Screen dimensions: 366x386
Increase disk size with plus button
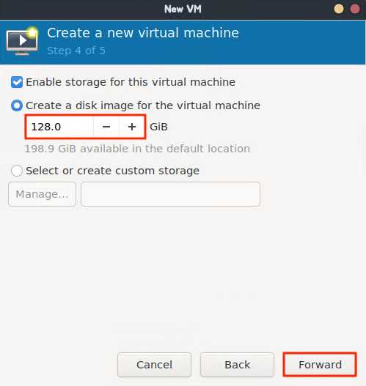coord(132,127)
